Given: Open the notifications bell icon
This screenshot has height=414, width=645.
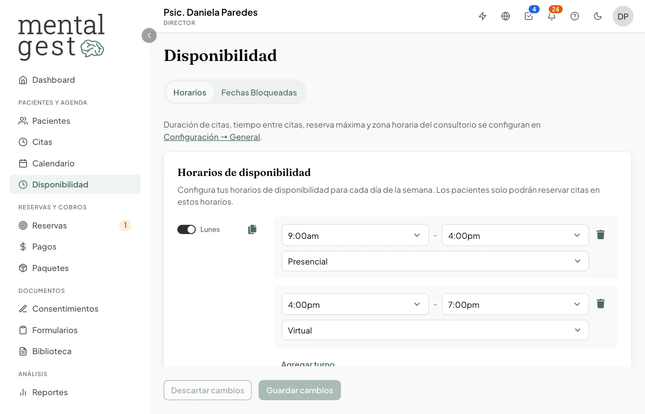Looking at the screenshot, I should 552,16.
